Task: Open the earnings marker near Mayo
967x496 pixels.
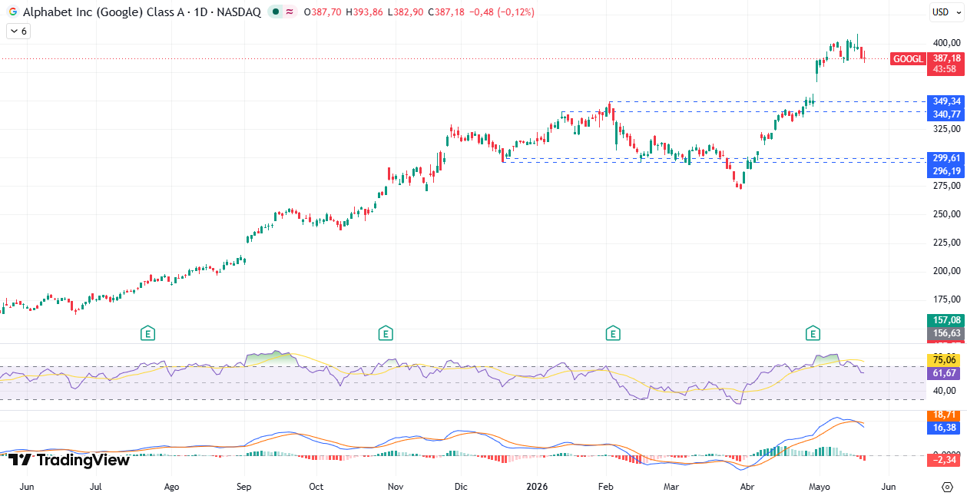Action: 813,333
